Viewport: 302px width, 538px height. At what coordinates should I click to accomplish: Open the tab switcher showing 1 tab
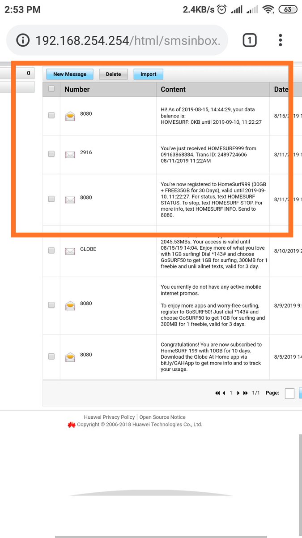pyautogui.click(x=250, y=41)
